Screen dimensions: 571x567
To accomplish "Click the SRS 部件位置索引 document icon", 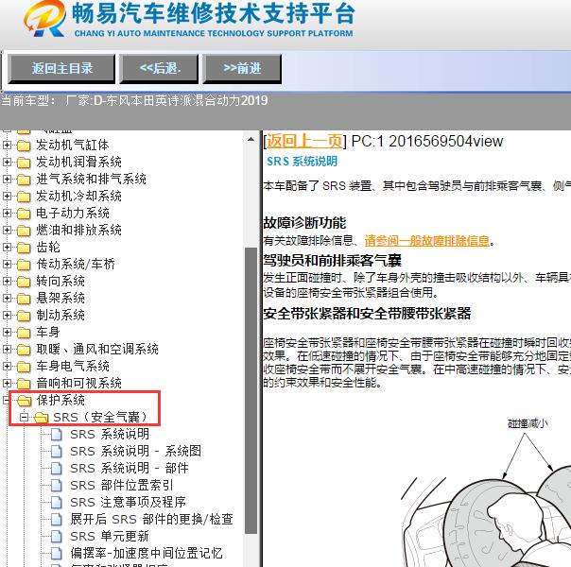I will click(x=57, y=486).
